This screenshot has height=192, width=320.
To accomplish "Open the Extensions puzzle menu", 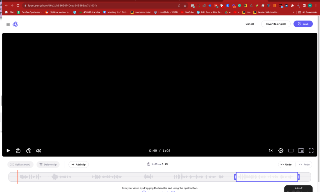I will (292, 6).
